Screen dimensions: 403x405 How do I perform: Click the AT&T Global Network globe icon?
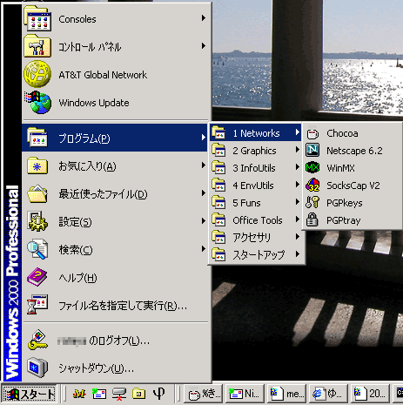click(37, 74)
